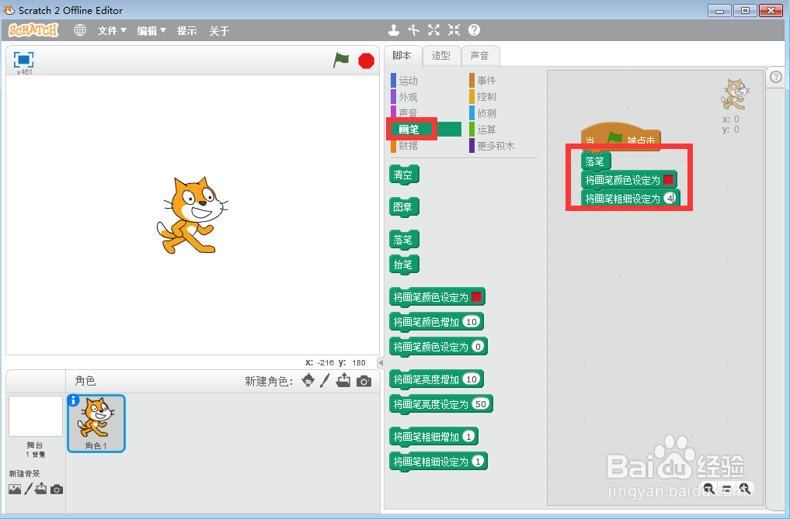The image size is (790, 519).
Task: Open the 文件 dropdown menu
Action: pos(111,30)
